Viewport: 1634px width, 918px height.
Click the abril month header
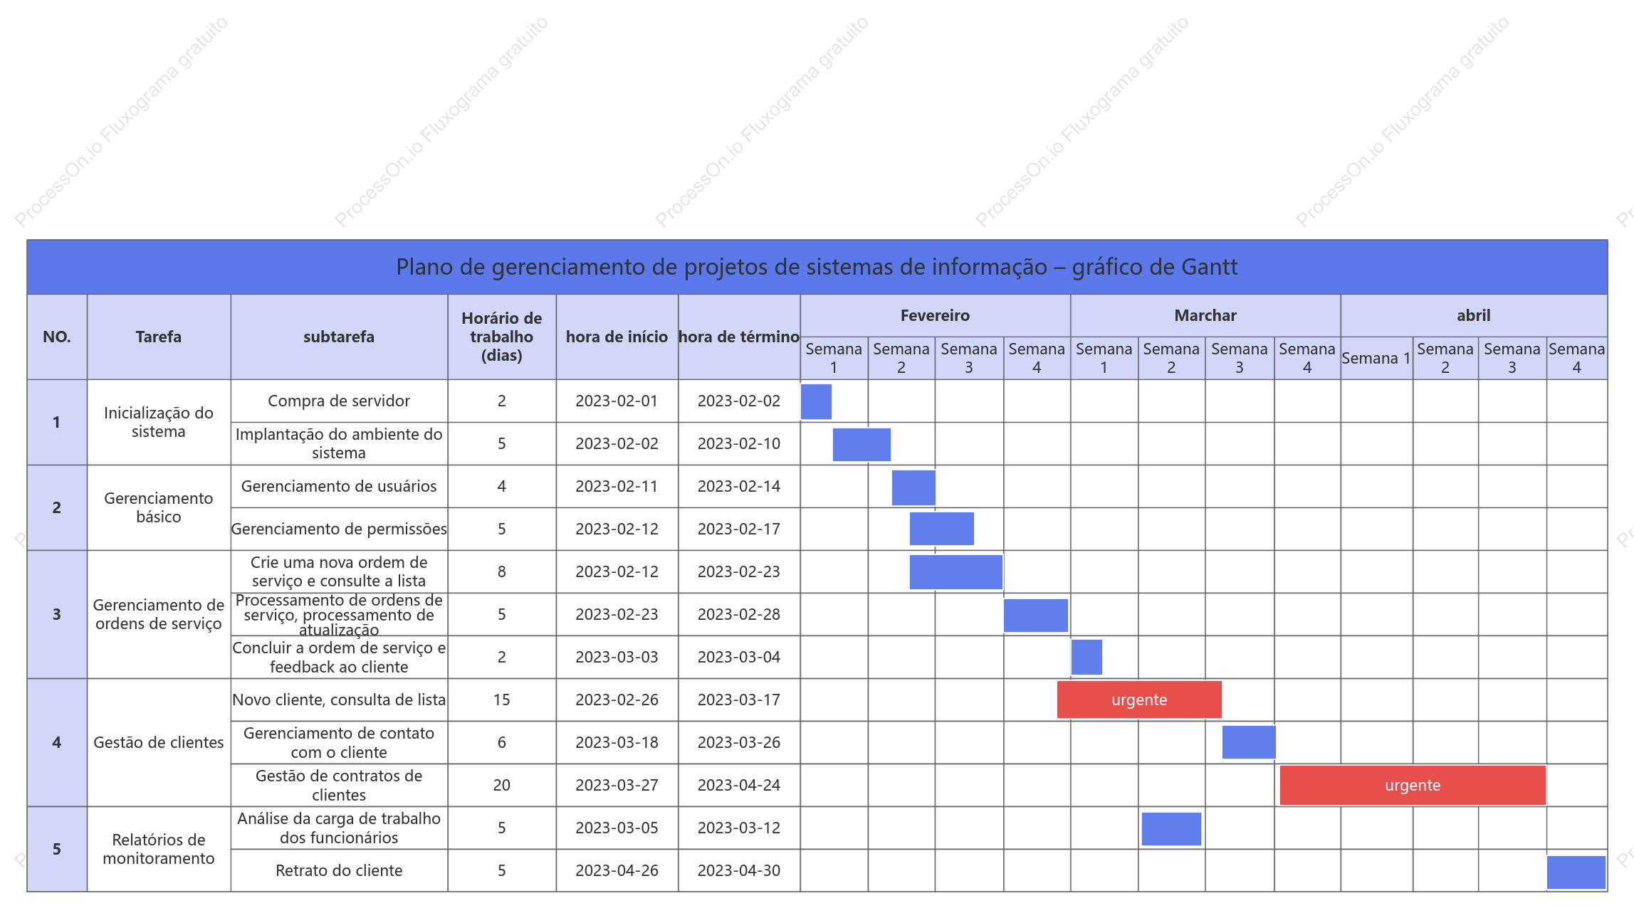click(1474, 315)
